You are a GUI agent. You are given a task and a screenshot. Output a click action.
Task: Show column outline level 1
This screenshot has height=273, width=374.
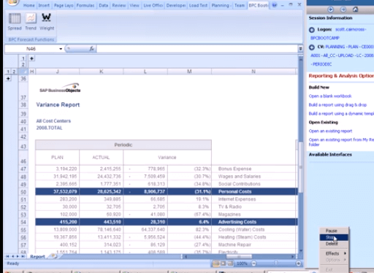pos(23,58)
